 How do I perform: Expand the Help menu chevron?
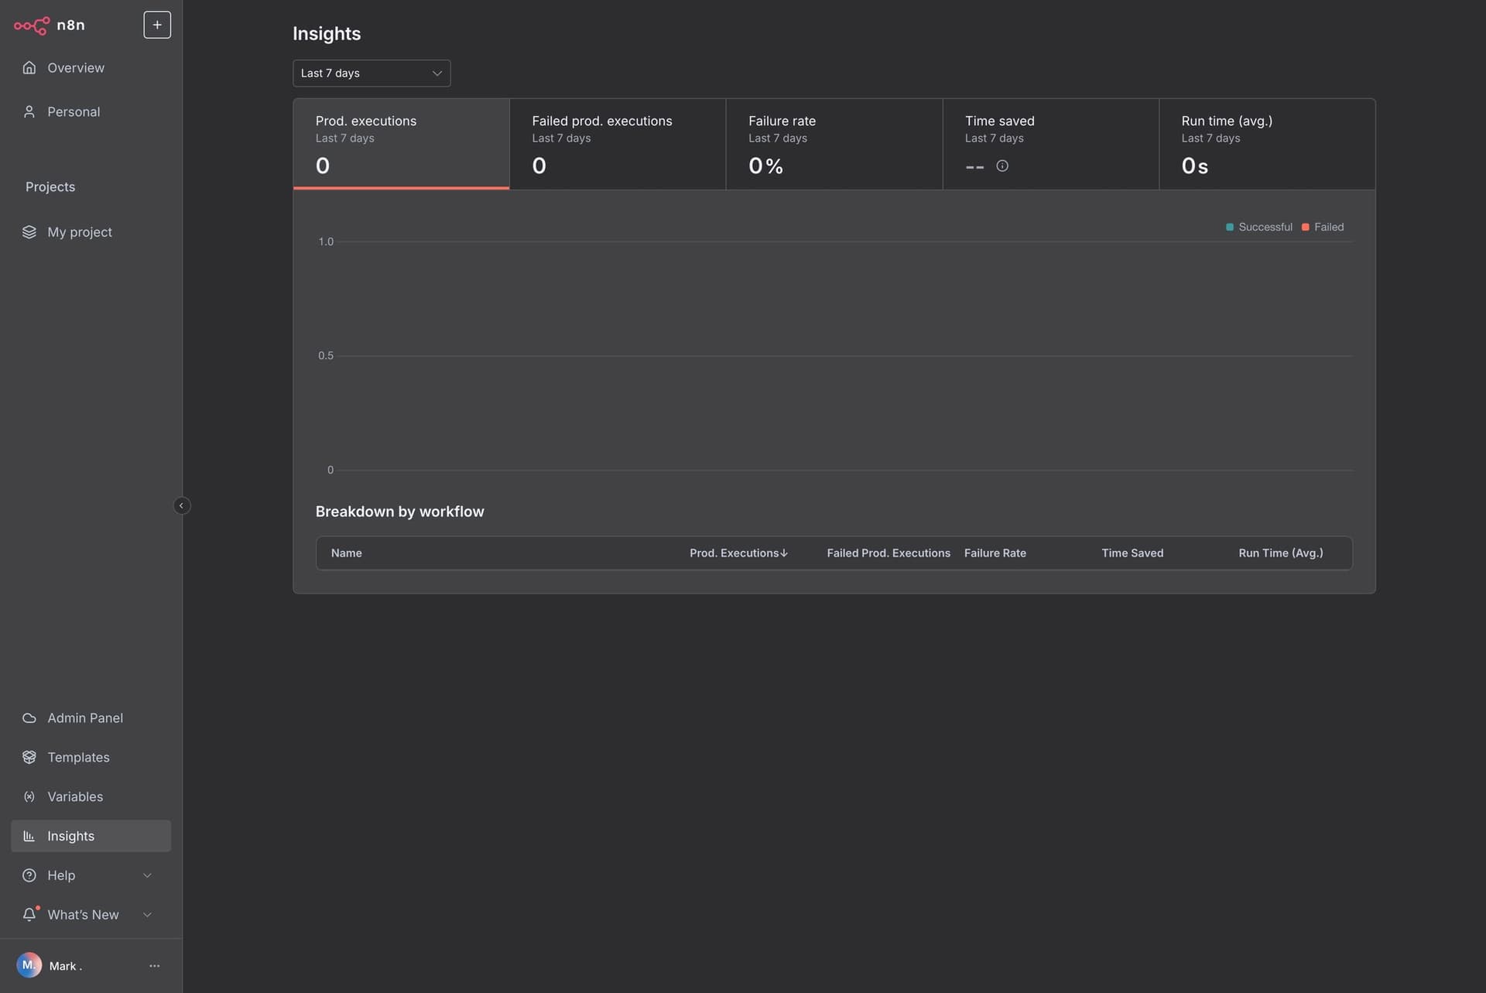(147, 875)
